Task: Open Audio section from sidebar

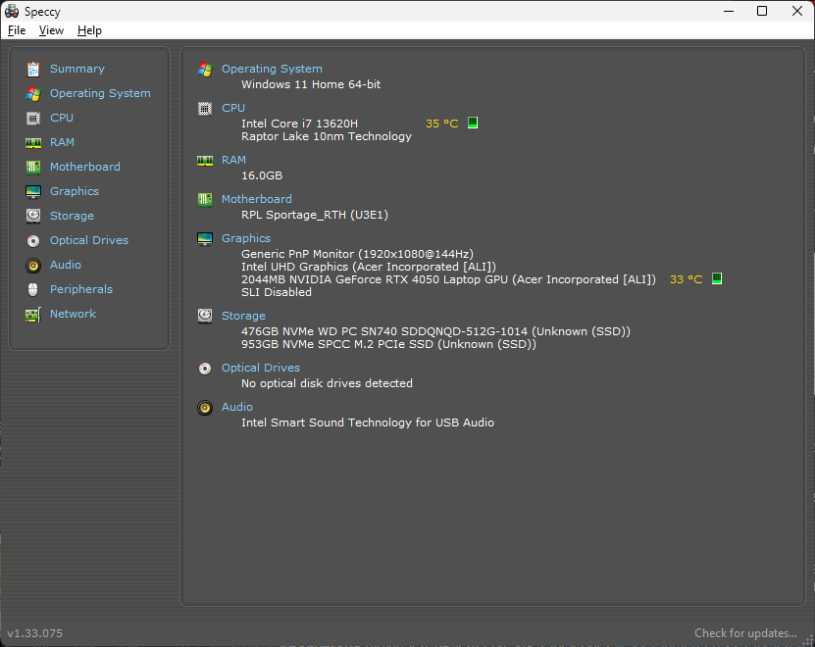Action: [65, 265]
